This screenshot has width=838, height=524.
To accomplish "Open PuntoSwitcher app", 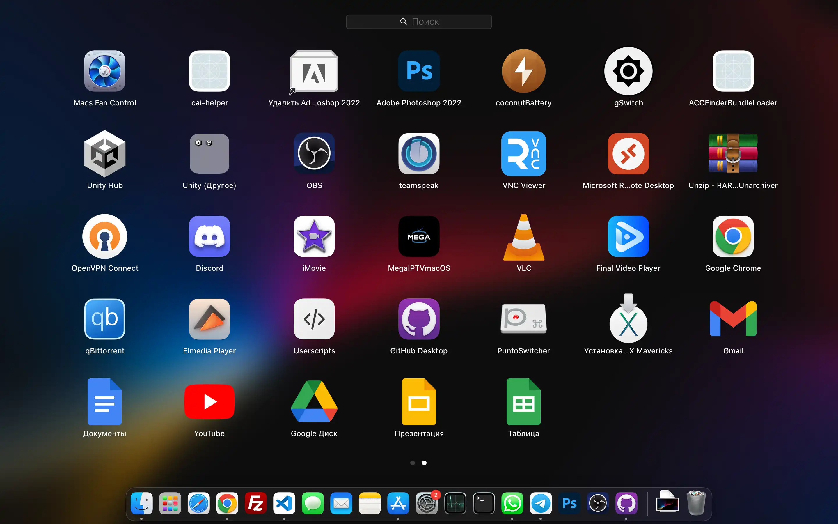I will pyautogui.click(x=523, y=319).
